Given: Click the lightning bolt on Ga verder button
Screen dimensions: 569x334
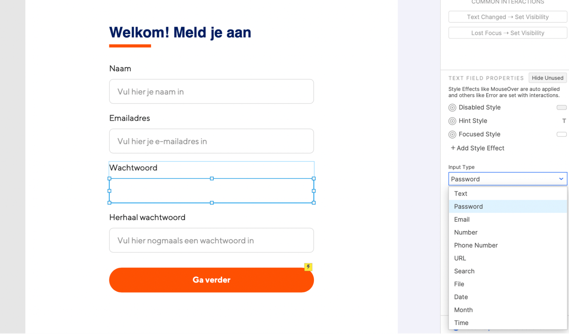Looking at the screenshot, I should tap(308, 267).
